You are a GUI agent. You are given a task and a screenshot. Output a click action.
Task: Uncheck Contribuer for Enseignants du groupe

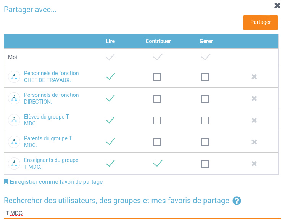pyautogui.click(x=158, y=164)
